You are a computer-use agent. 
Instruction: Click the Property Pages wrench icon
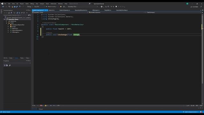[x=10, y=65]
